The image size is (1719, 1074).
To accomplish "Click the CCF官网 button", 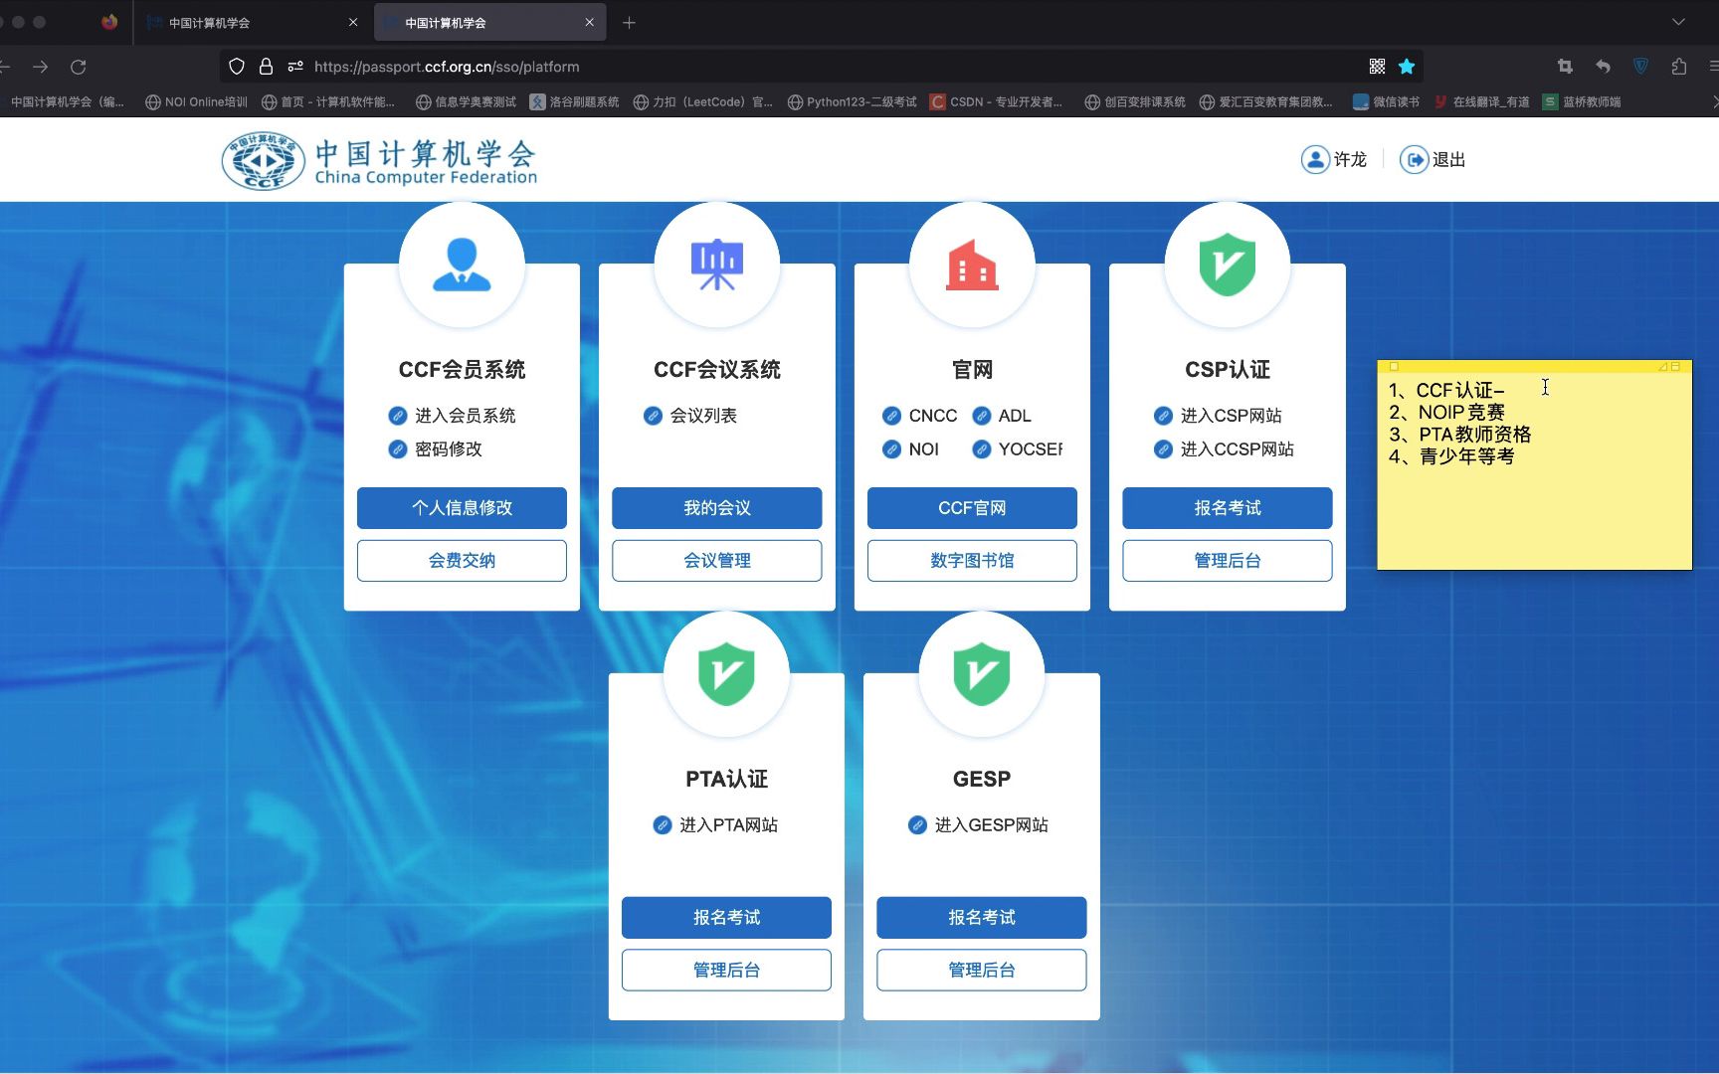I will 972,508.
